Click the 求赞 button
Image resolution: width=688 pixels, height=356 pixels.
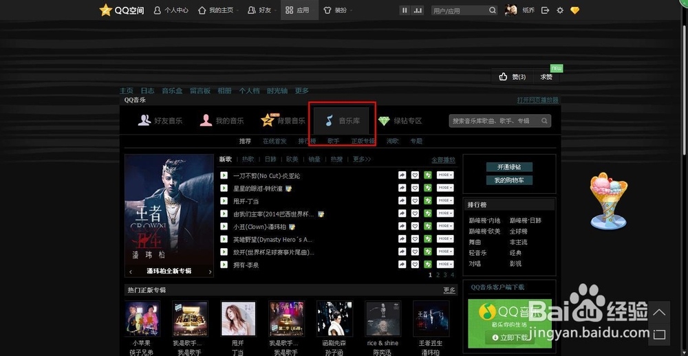(546, 77)
